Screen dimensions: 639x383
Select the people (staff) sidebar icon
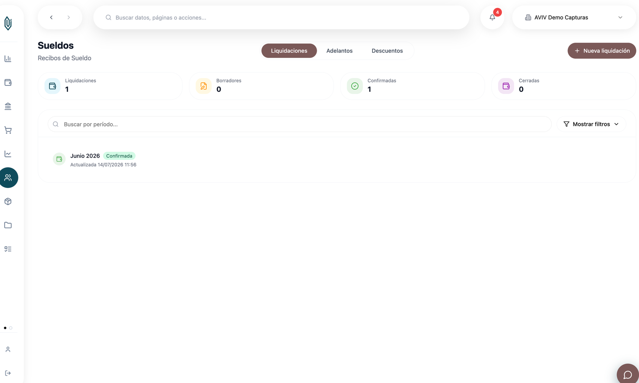[x=8, y=178]
